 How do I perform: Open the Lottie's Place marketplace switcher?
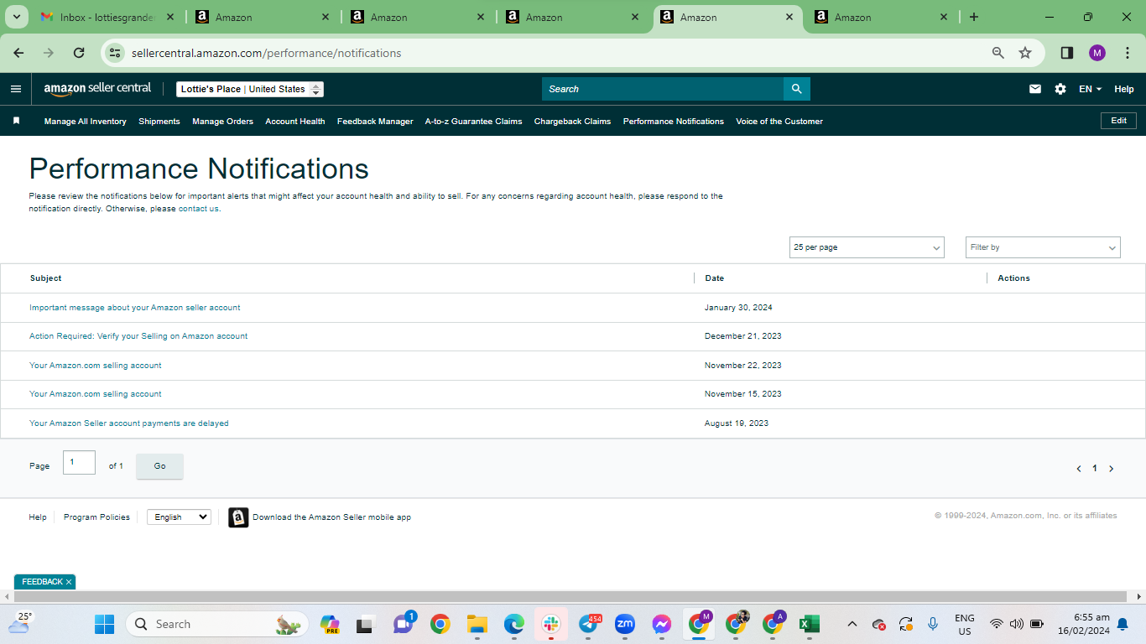tap(250, 89)
